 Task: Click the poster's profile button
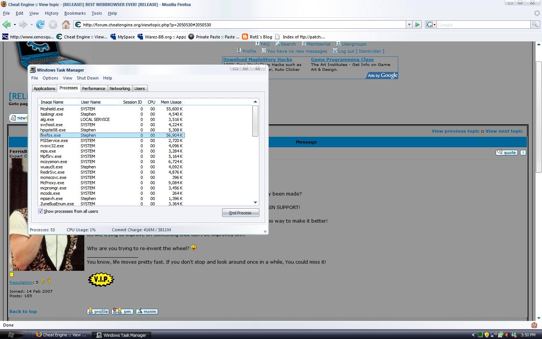(x=98, y=312)
